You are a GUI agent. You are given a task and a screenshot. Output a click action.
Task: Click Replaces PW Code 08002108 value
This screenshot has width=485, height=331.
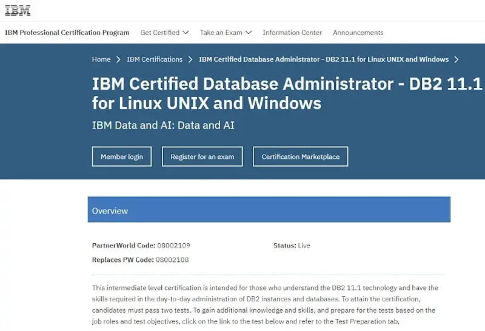pyautogui.click(x=172, y=260)
